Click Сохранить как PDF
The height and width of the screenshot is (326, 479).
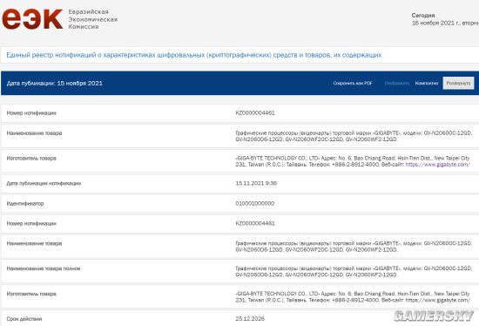tap(353, 83)
